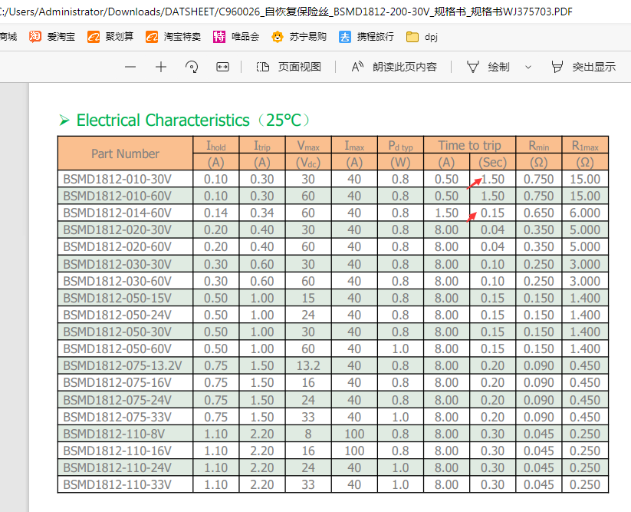Click part number BSMD1812-050-15V
Viewport: 631px width, 512px height.
click(117, 298)
